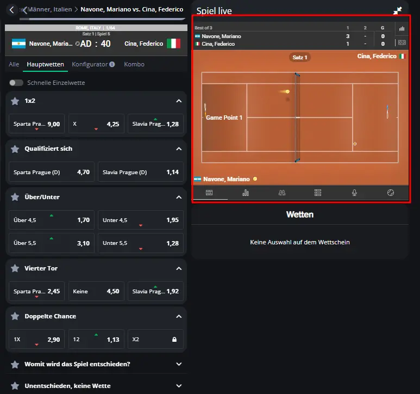Open the Konfigurator tab
The image size is (420, 394).
[90, 64]
